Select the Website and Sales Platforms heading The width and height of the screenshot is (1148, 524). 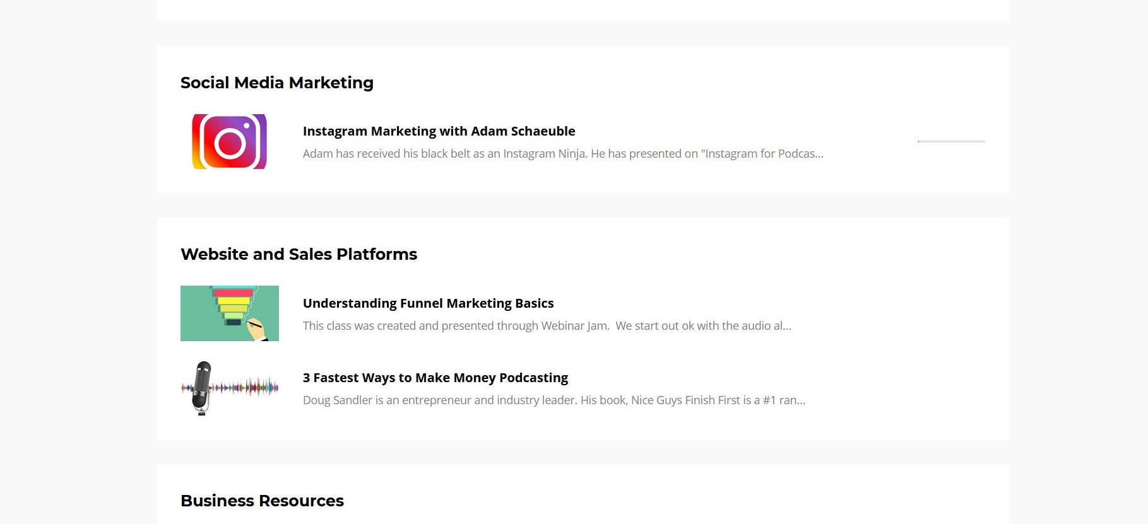[x=299, y=254]
